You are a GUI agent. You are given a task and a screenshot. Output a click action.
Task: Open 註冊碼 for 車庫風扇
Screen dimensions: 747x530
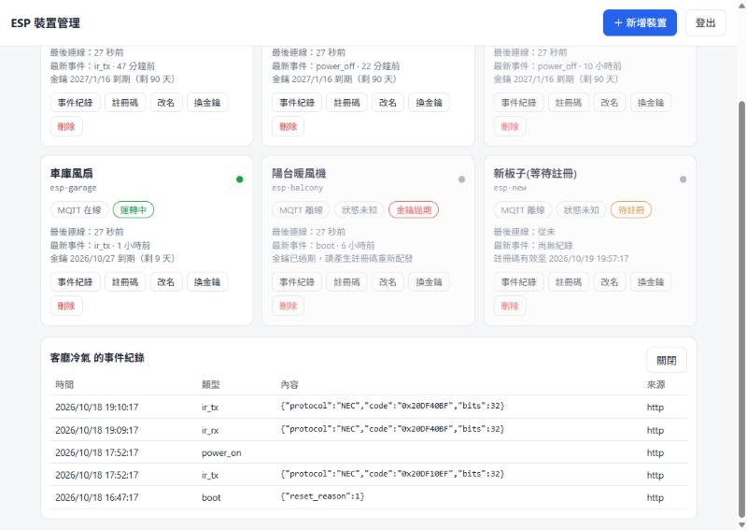pyautogui.click(x=125, y=282)
